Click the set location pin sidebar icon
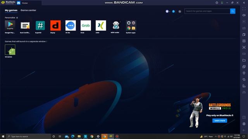Screen dimensions: 248x139 pyautogui.click(x=244, y=73)
